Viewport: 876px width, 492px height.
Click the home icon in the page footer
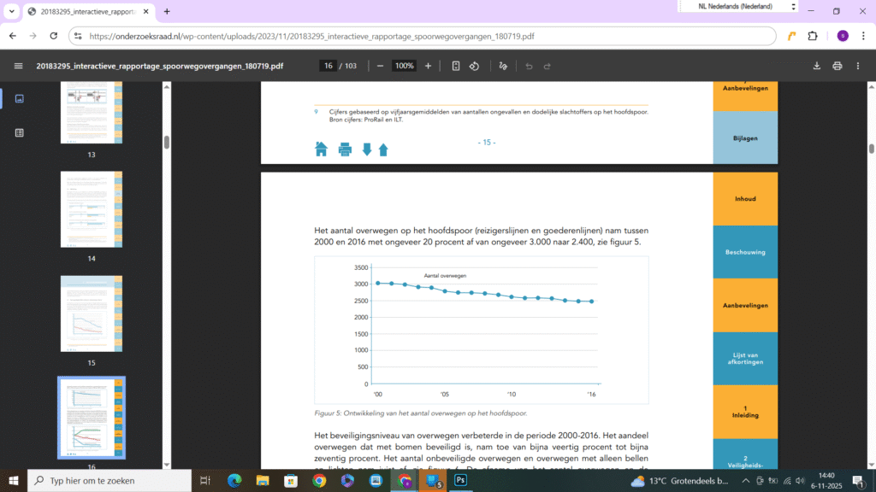[x=322, y=149]
